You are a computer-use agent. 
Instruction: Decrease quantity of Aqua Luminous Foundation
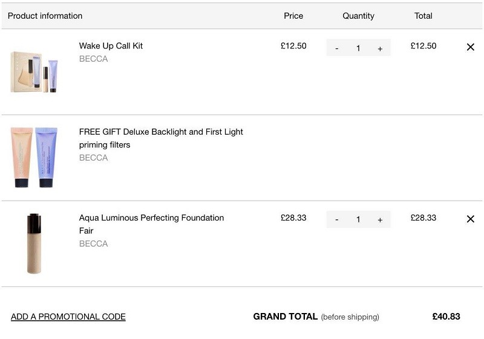pyautogui.click(x=337, y=220)
